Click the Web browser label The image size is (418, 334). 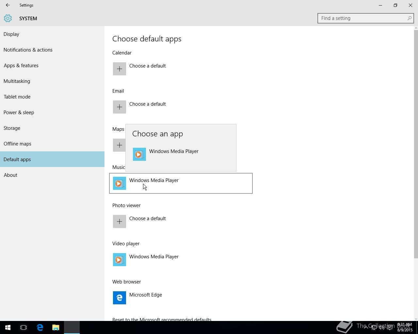127,282
